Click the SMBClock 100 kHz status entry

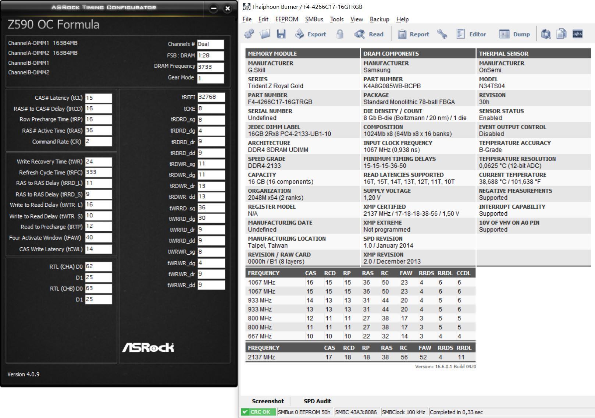403,412
